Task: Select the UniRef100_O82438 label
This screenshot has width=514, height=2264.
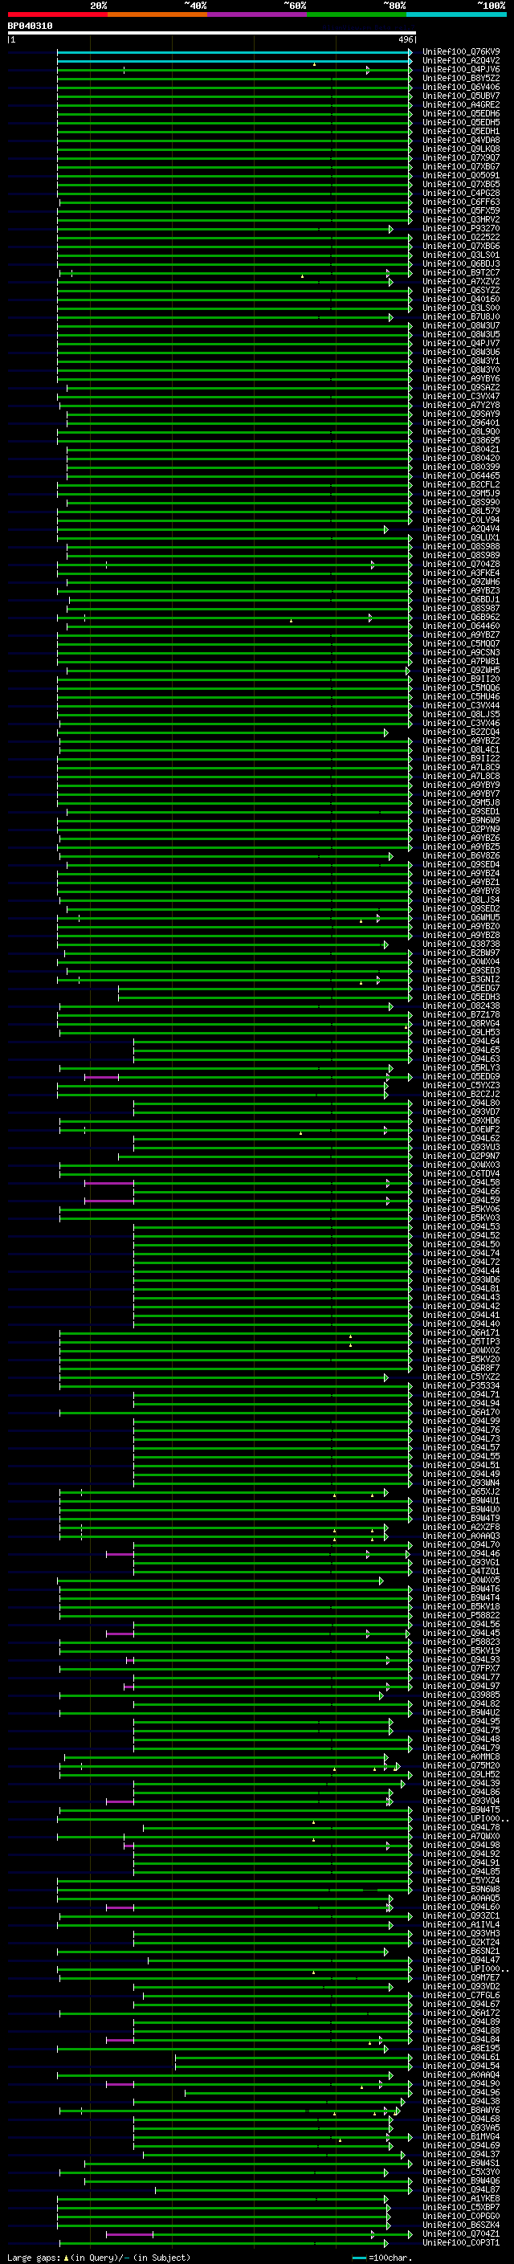Action: coord(461,1006)
